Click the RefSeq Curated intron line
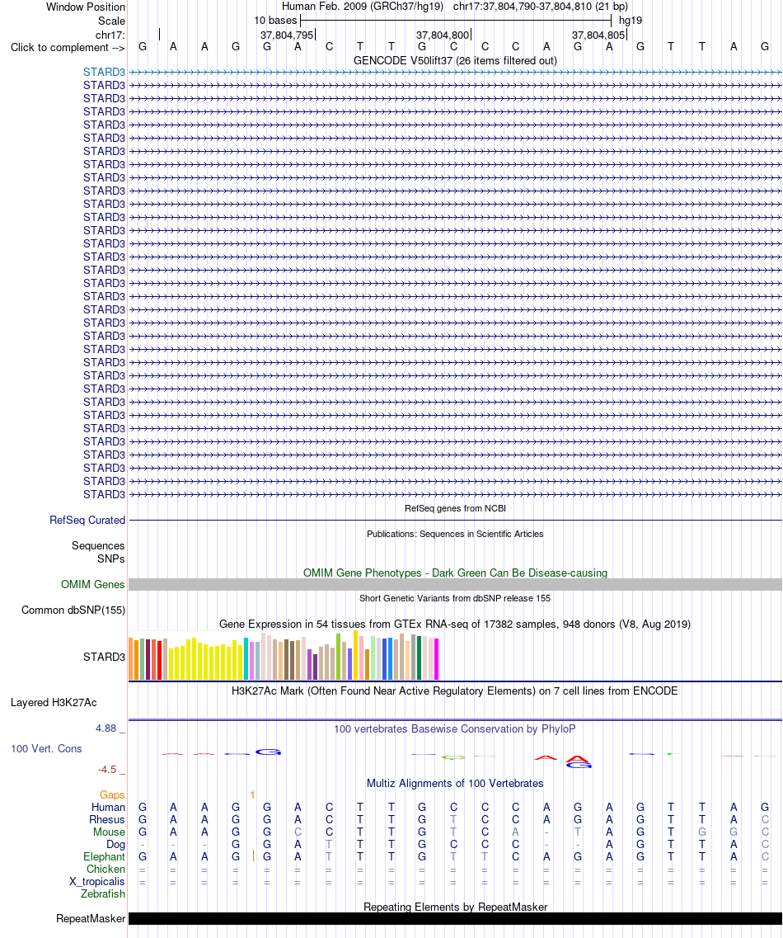 tap(456, 521)
